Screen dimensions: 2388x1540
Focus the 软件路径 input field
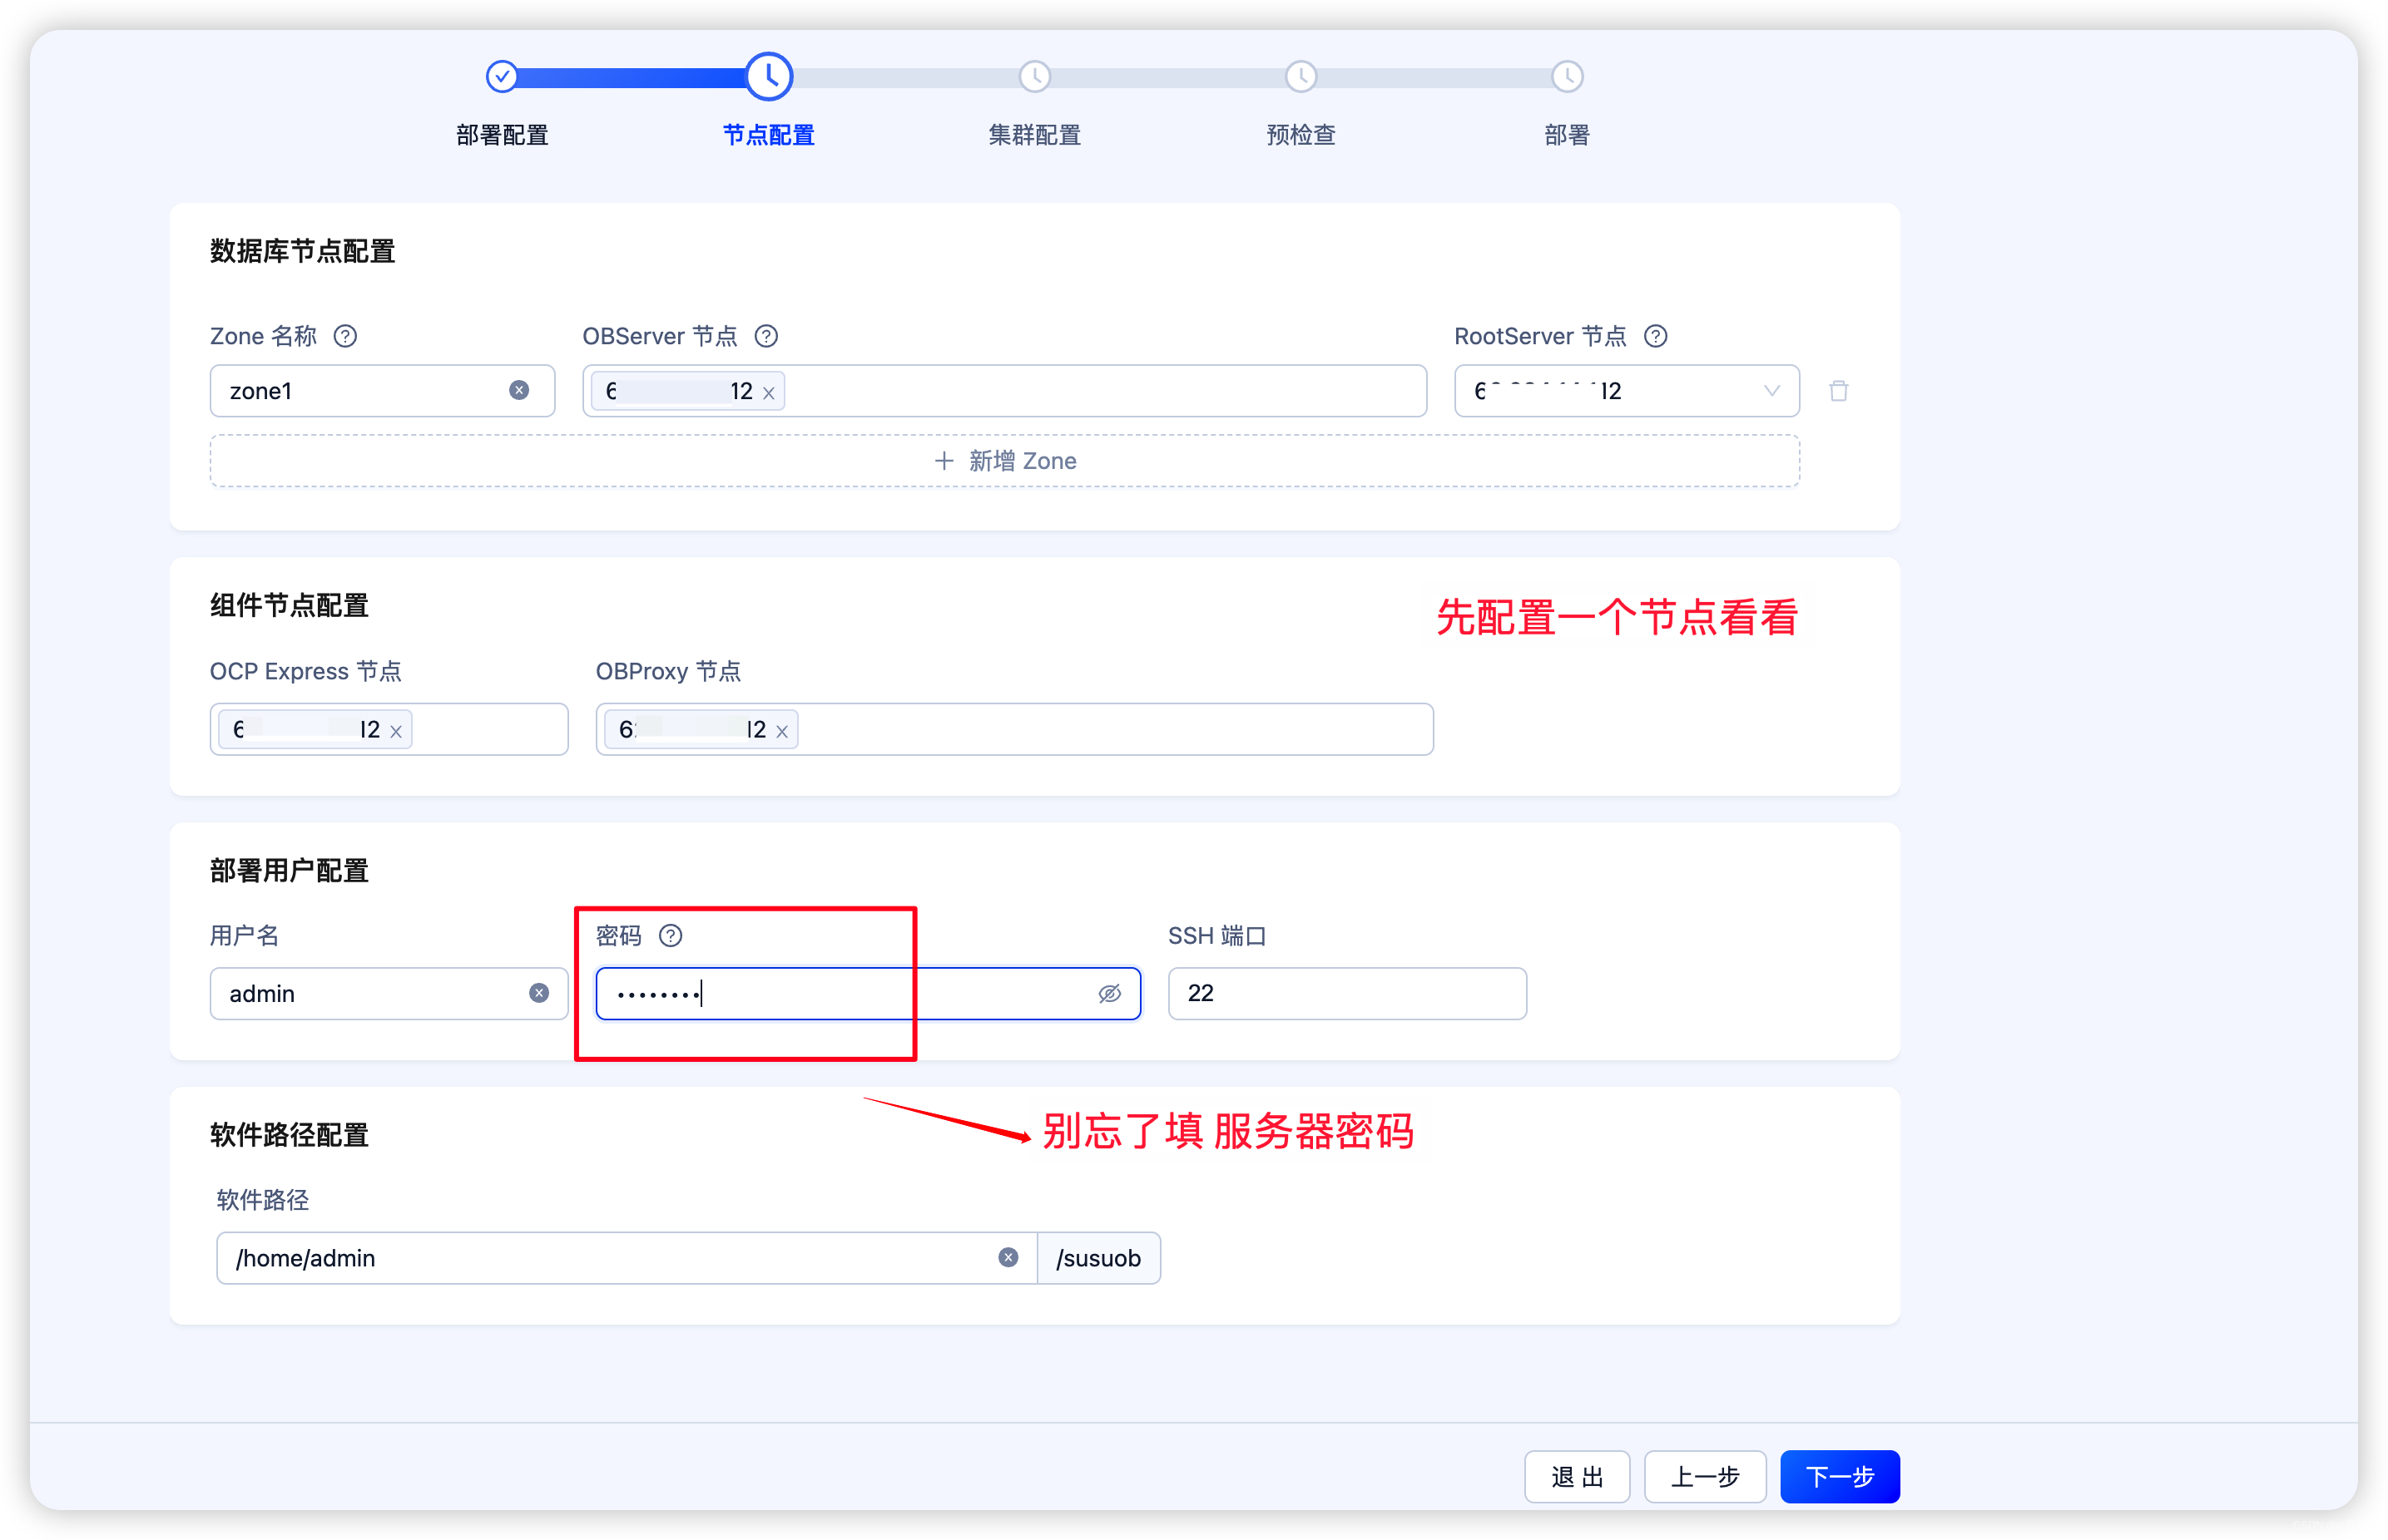click(627, 1258)
